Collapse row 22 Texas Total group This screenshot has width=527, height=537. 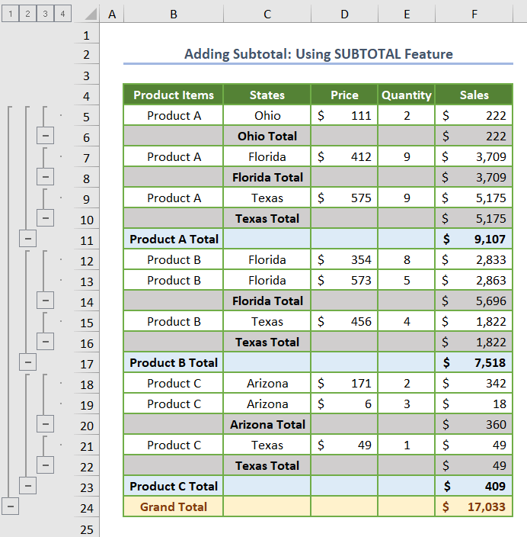[x=46, y=465]
